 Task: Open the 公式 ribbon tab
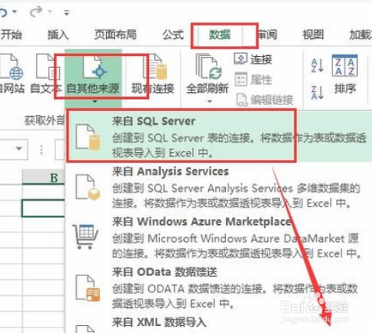click(173, 35)
